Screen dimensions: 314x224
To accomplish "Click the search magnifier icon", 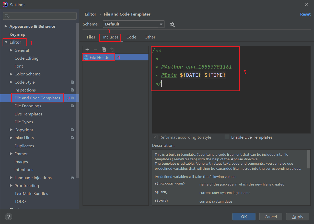I will pos(7,16).
